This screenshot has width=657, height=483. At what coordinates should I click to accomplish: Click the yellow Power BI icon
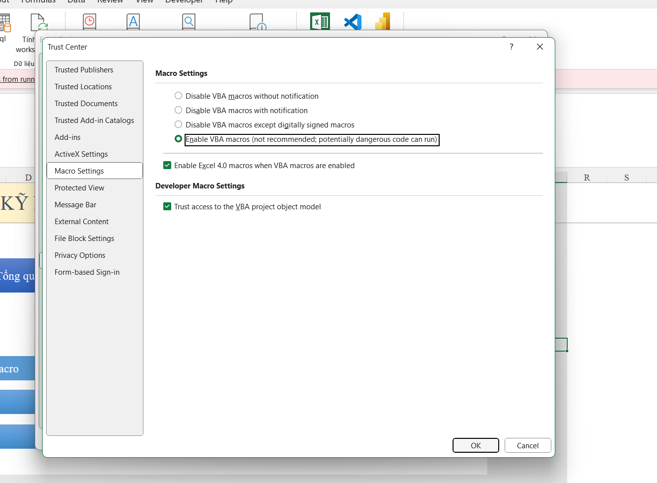[x=383, y=22]
